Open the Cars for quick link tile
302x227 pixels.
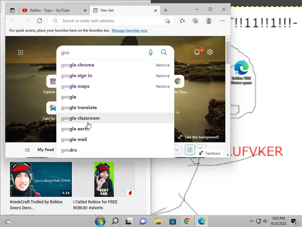[x=51, y=108]
